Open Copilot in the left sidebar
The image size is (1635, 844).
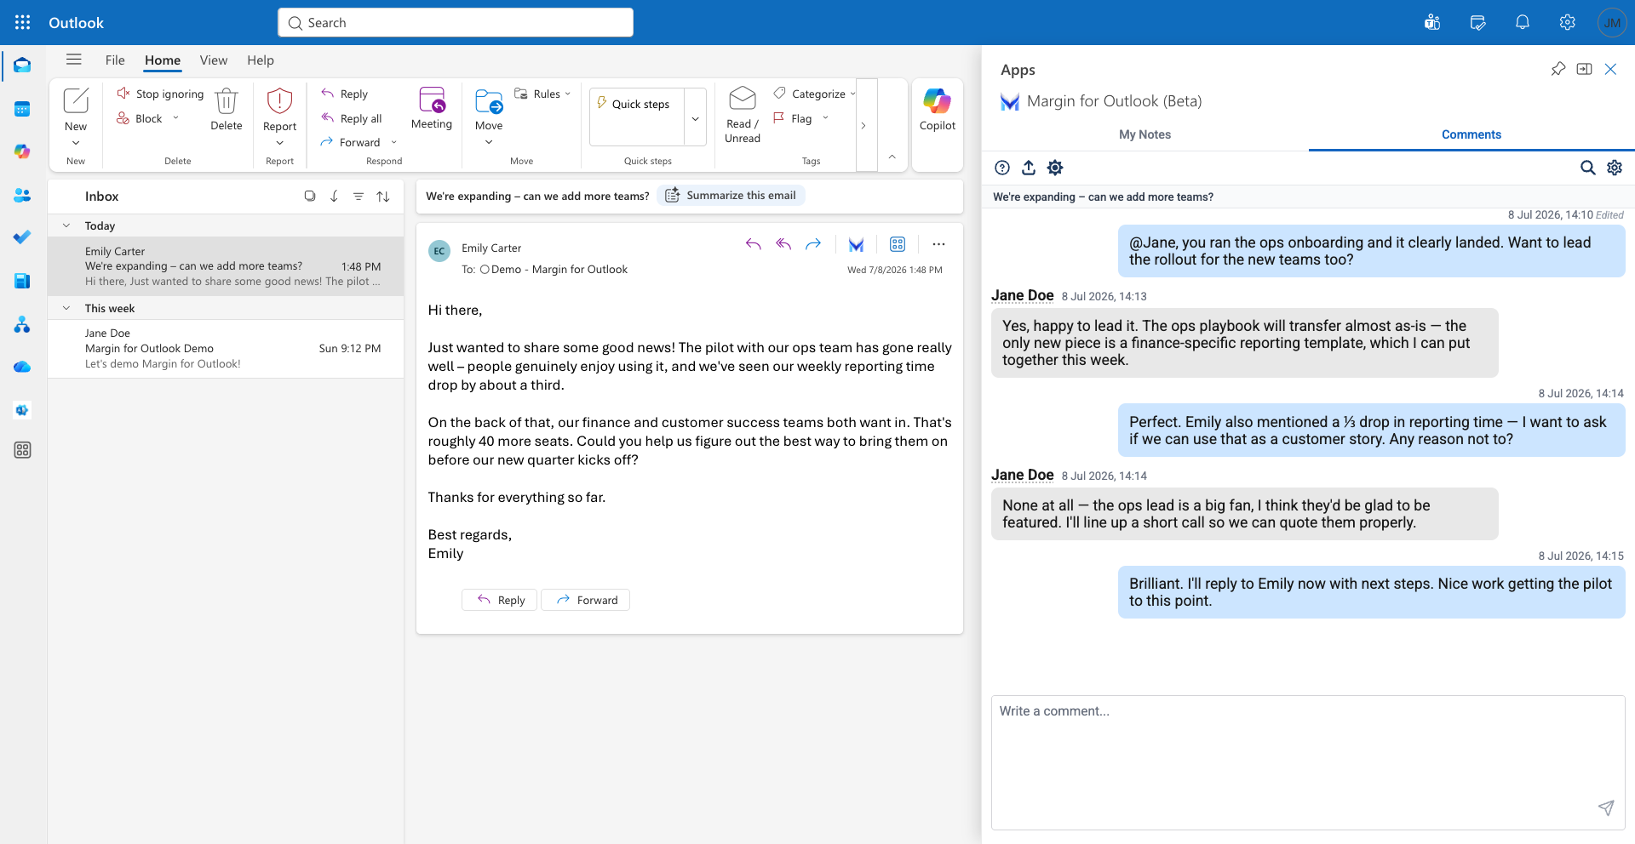pyautogui.click(x=23, y=151)
